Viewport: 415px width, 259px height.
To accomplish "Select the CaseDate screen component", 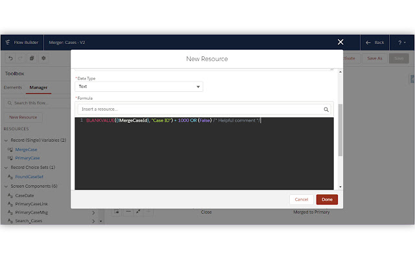I will (x=25, y=196).
